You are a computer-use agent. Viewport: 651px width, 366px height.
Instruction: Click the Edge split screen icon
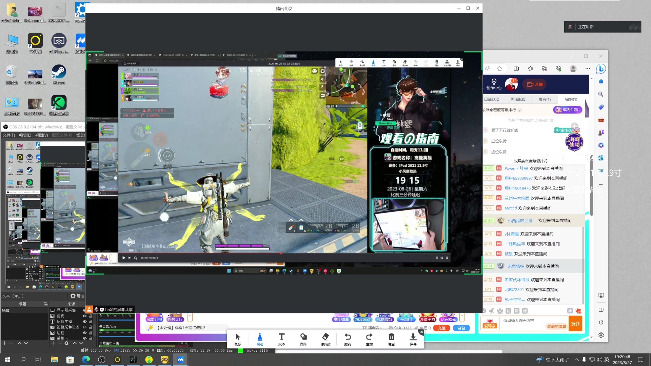click(x=516, y=69)
